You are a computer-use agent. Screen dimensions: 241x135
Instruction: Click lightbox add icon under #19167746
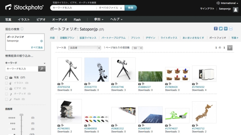pyautogui.click(x=116, y=84)
